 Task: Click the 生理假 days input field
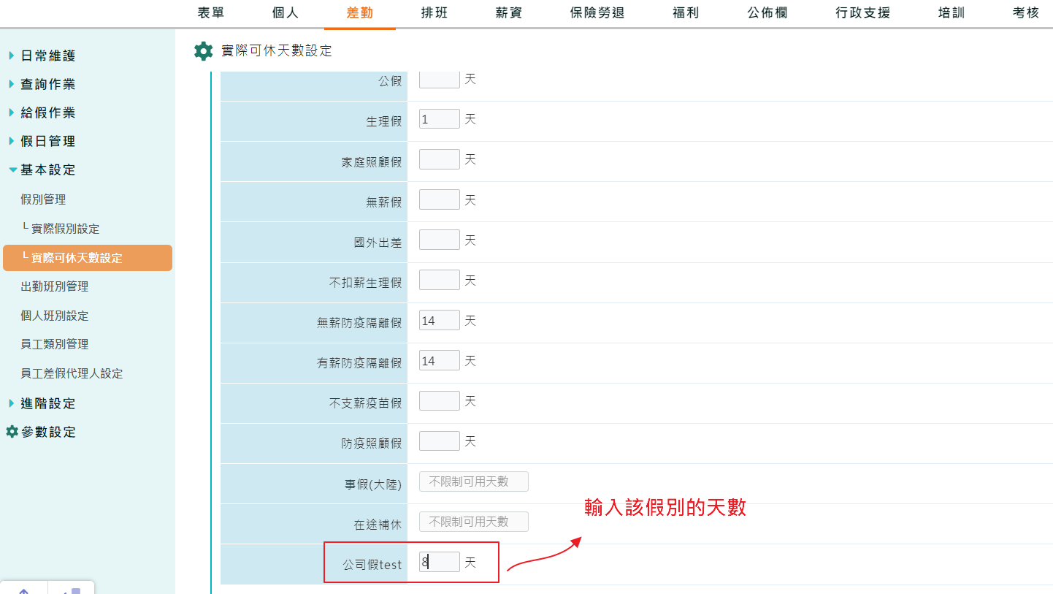pos(438,118)
